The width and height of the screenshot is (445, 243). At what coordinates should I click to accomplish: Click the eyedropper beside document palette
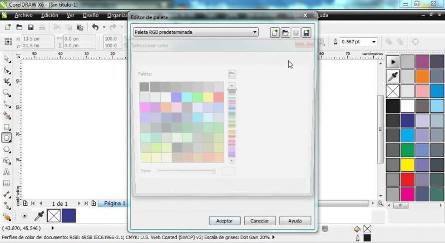39,216
